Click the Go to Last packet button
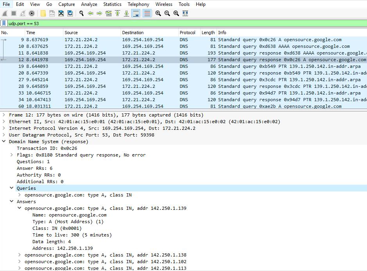Screen dimensions: 367x271 [x=127, y=13]
